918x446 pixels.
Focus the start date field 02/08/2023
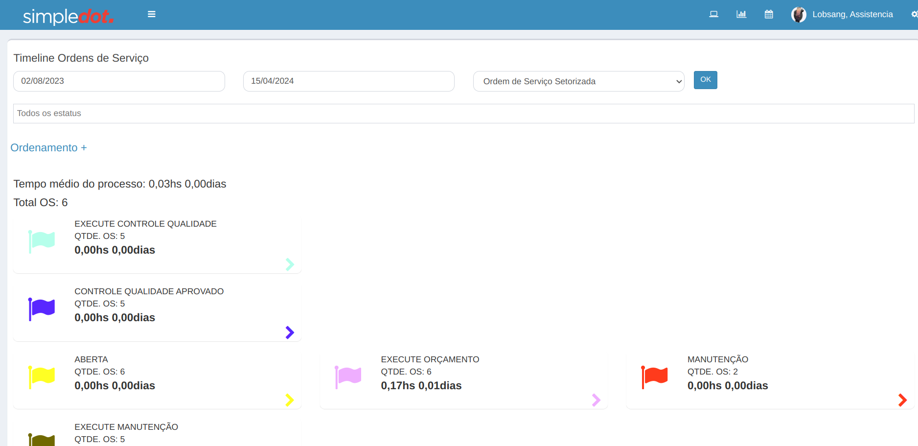(x=119, y=81)
